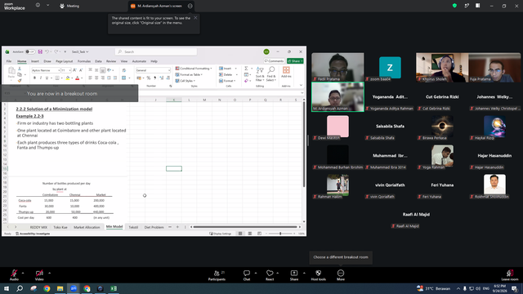Screen dimensions: 523x294
Task: Click the Excel Search box
Action: tap(156, 51)
